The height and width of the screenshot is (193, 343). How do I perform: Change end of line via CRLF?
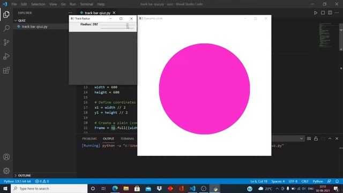pos(305,181)
